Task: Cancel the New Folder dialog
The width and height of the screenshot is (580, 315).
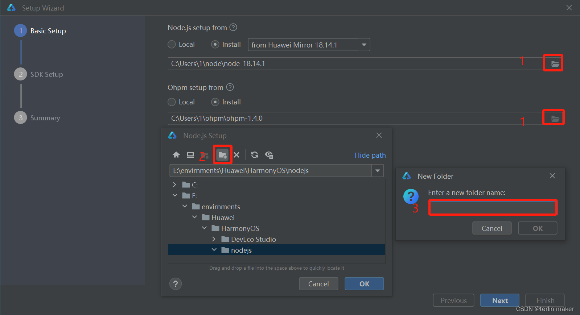Action: coord(492,228)
